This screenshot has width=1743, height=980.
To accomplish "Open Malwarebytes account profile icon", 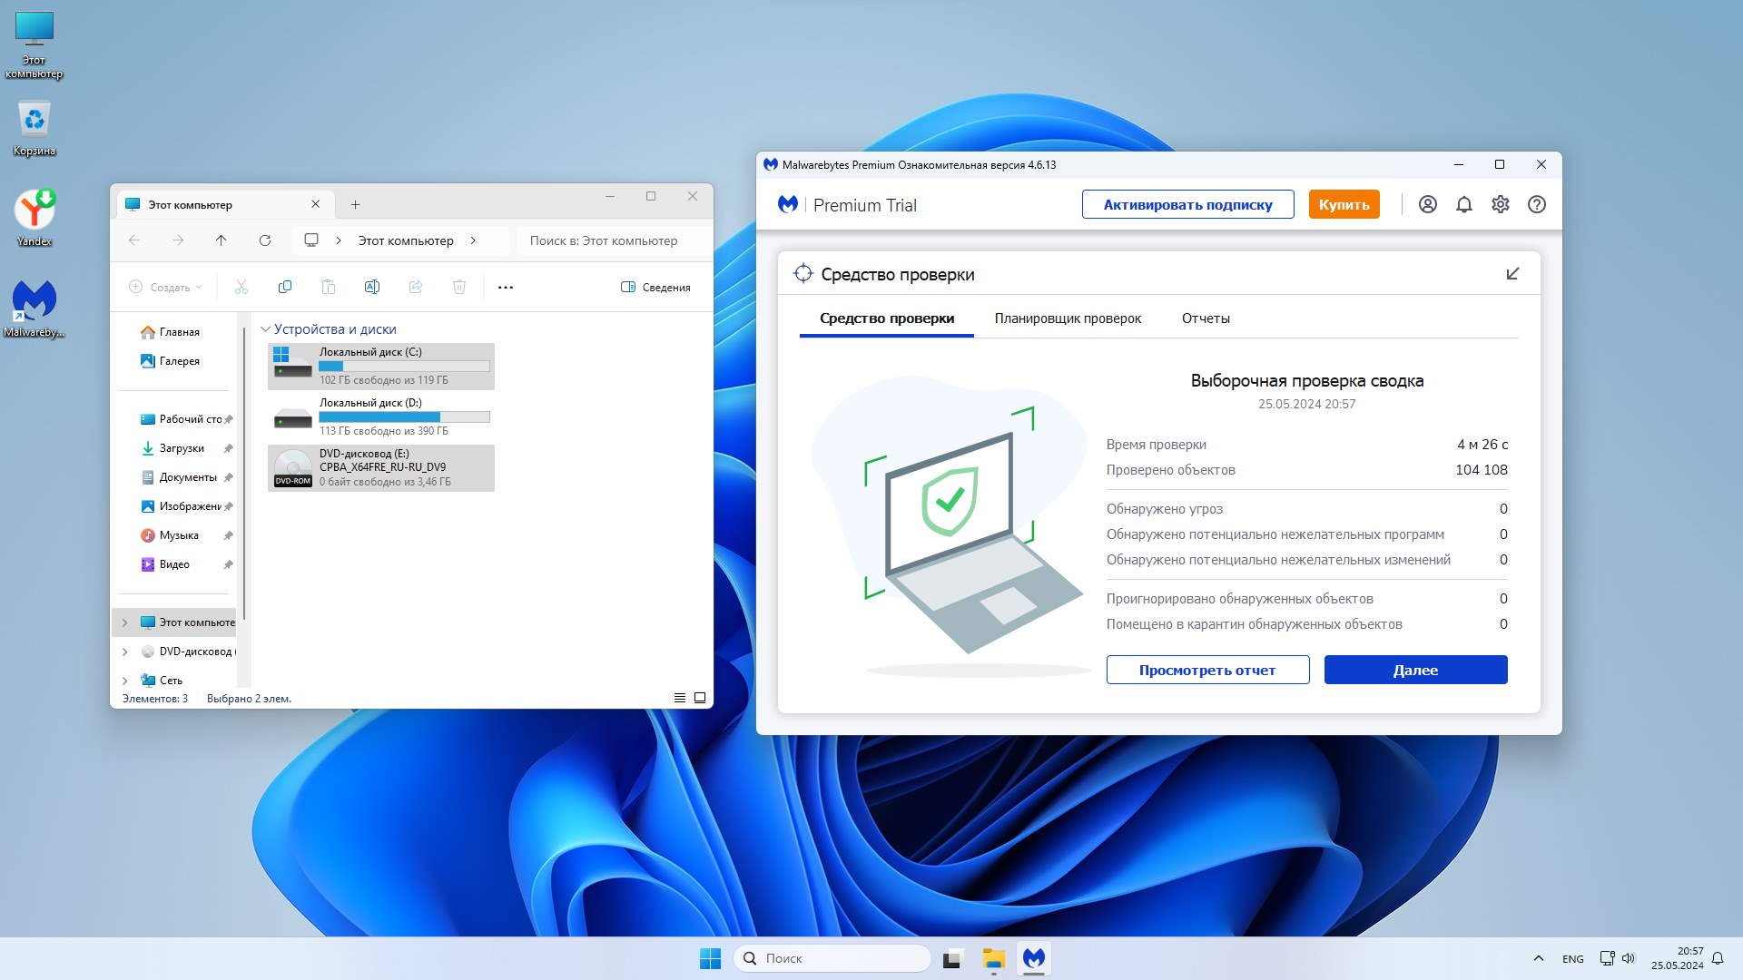I will pos(1427,205).
